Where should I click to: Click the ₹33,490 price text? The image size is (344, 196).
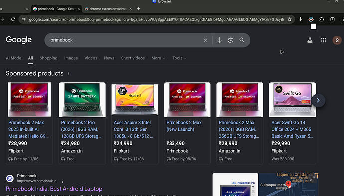point(175,143)
